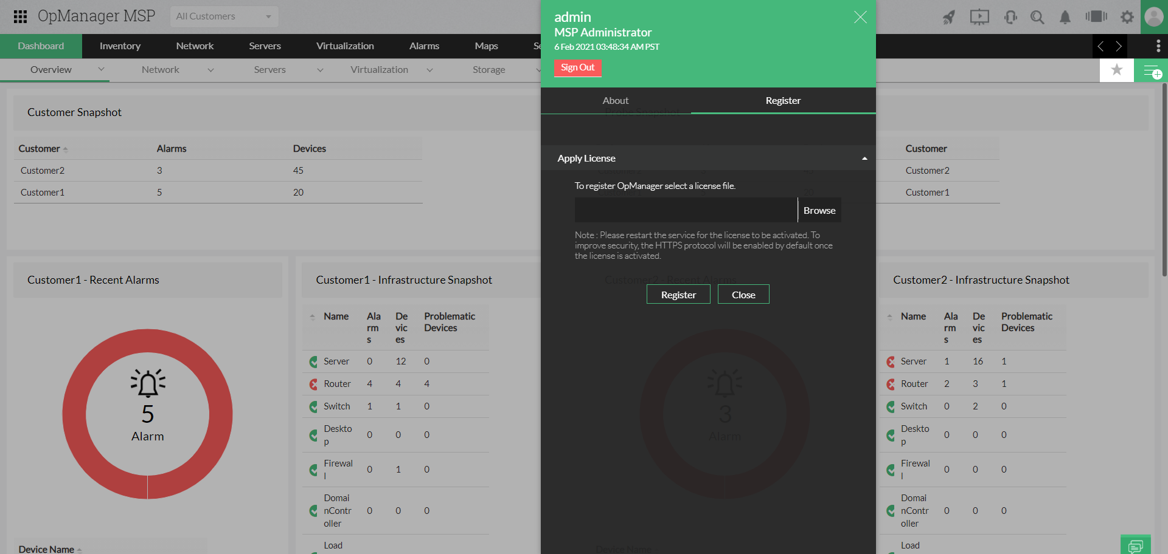Expand the Network submenu chevron
Image resolution: width=1168 pixels, height=554 pixels.
coord(210,70)
